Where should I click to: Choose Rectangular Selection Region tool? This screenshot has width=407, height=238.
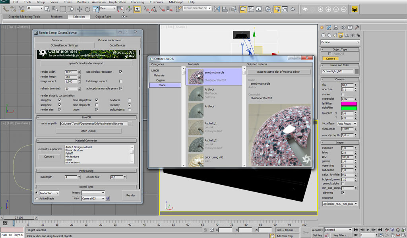(x=63, y=9)
